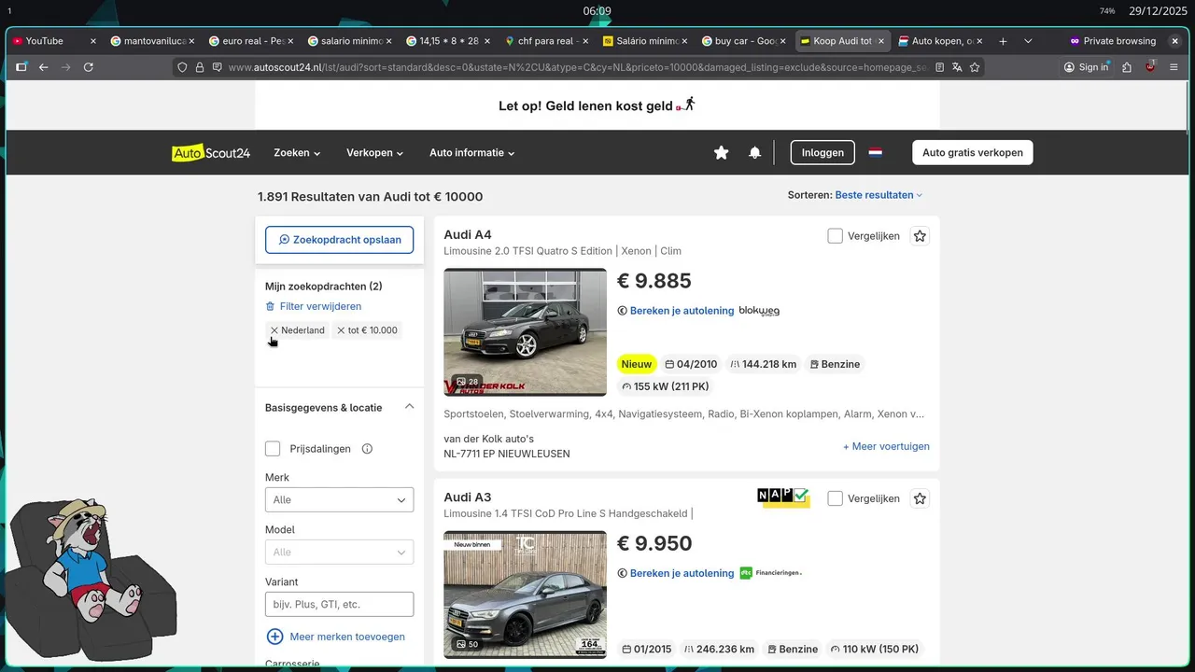1195x672 pixels.
Task: Open Sorteren Beste resultaten dropdown
Action: click(x=879, y=195)
